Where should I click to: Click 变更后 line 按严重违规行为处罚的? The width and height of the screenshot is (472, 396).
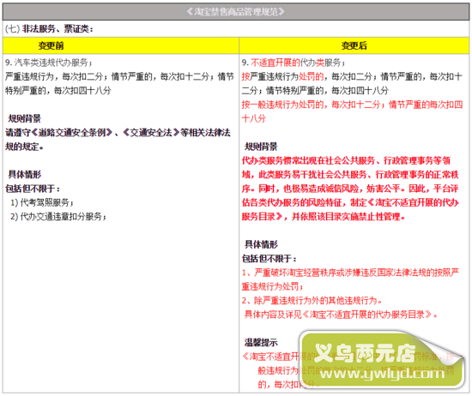click(x=352, y=84)
